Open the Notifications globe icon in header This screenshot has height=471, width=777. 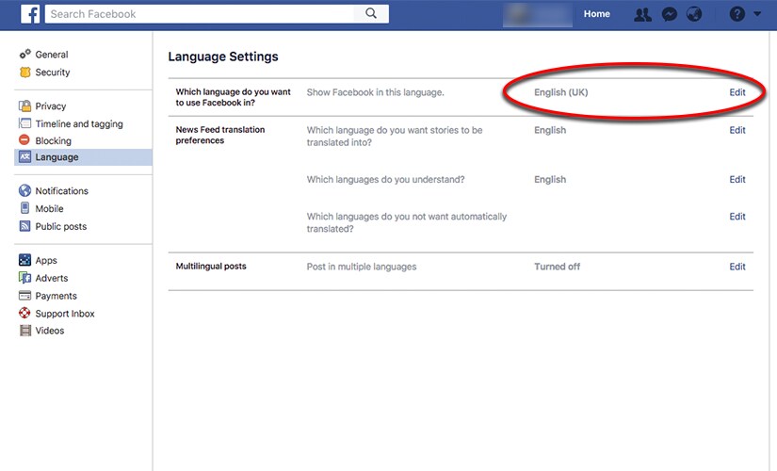694,14
